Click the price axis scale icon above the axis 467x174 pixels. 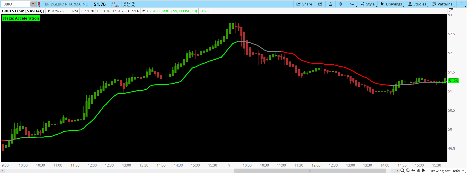[451, 10]
